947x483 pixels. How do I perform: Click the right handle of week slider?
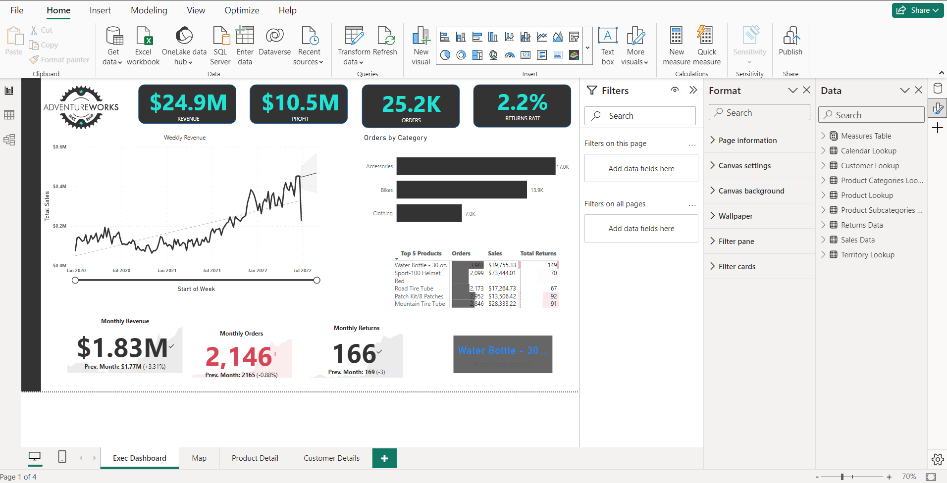[x=317, y=281]
